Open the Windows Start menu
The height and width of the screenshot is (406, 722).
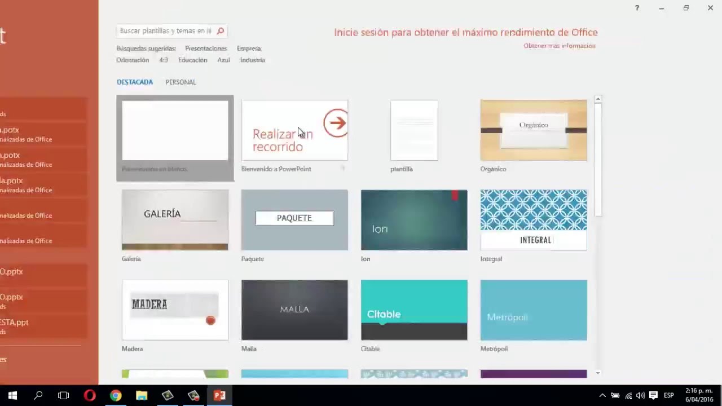pyautogui.click(x=12, y=395)
